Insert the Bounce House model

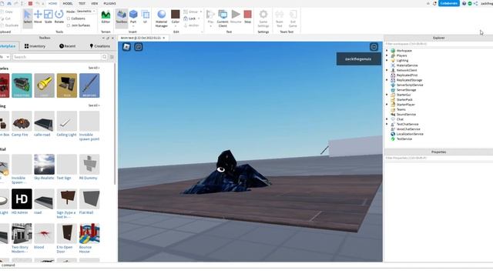[x=89, y=239]
